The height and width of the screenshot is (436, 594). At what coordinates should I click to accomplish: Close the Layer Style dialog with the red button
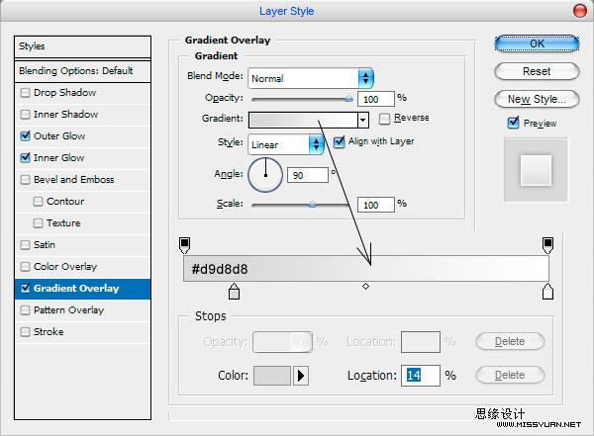coord(579,11)
